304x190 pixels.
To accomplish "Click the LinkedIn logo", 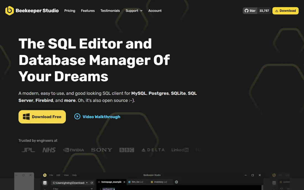I will point(180,150).
